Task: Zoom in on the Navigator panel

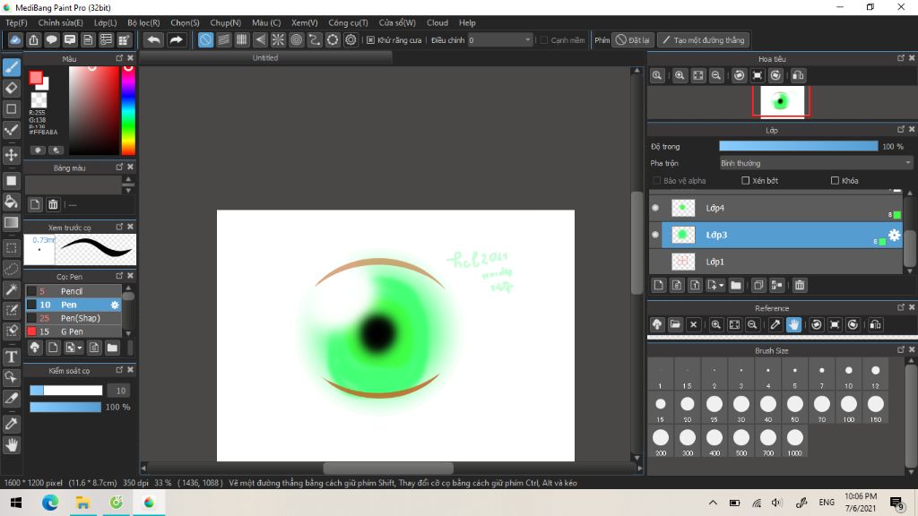Action: pyautogui.click(x=680, y=75)
